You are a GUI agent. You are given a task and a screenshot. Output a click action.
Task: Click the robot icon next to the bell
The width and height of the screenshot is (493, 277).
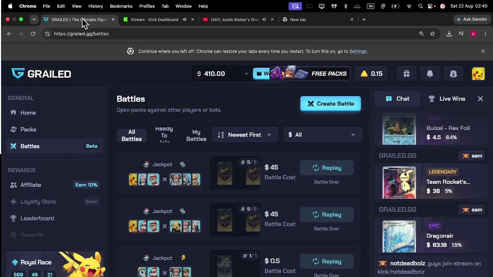[x=453, y=74]
